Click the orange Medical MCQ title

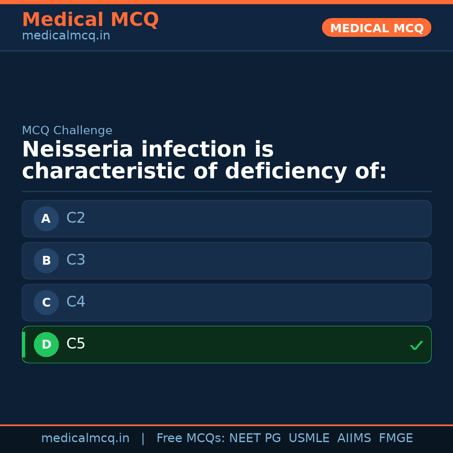point(90,20)
